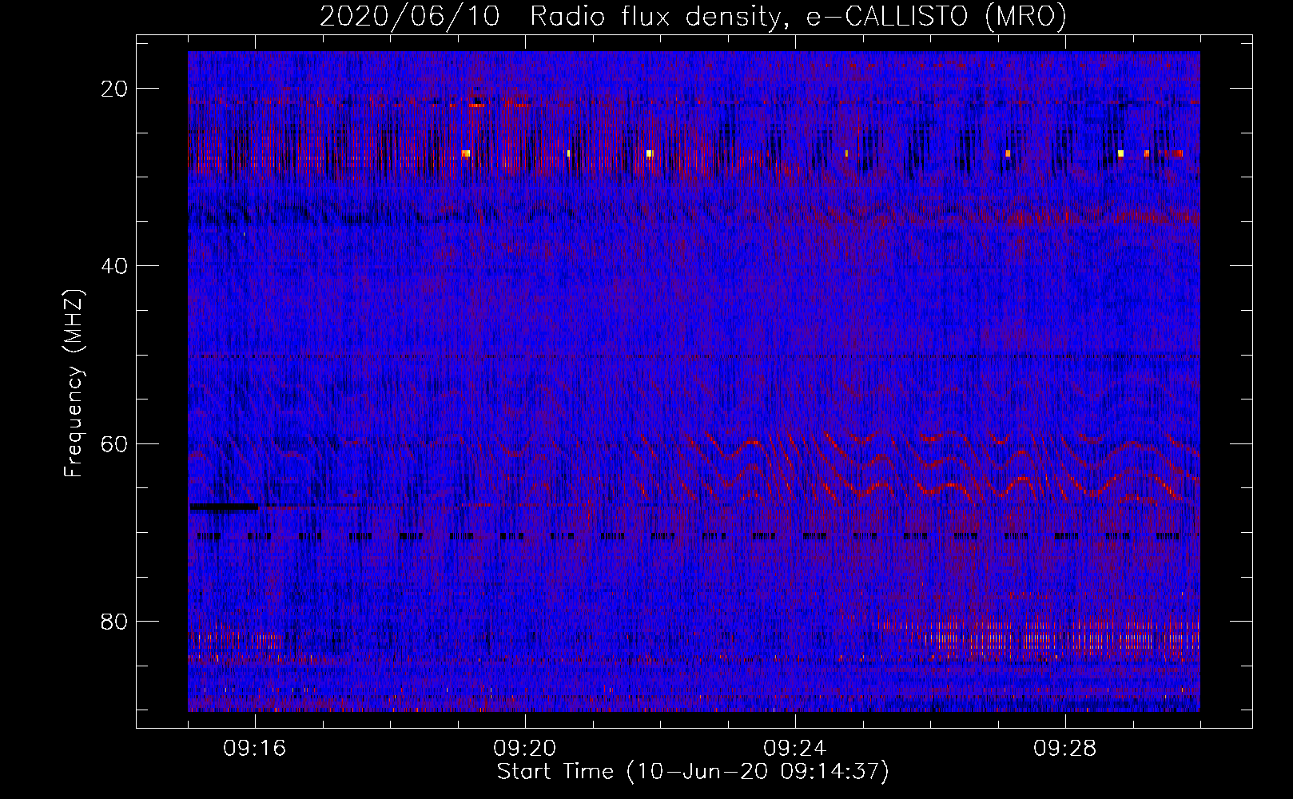1293x799 pixels.
Task: Click the 09:20 time tick label
Action: [525, 748]
